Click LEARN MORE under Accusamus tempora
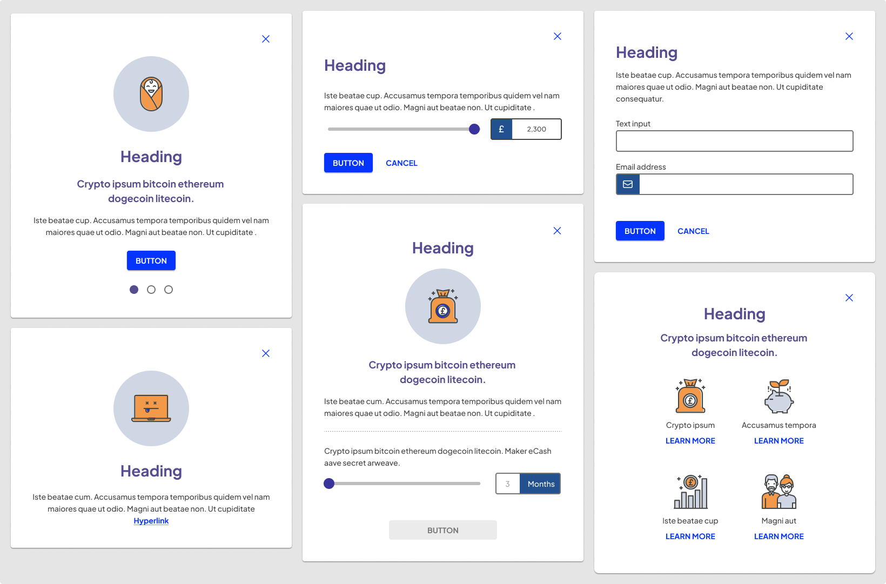 click(x=779, y=441)
